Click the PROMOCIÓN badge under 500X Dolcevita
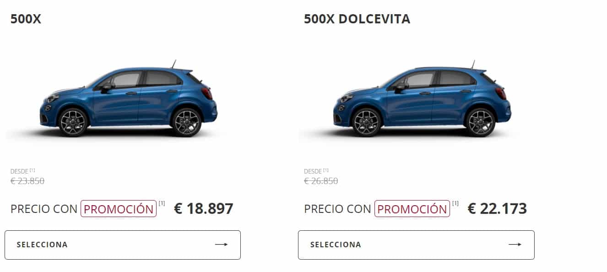The image size is (607, 272). pyautogui.click(x=412, y=209)
